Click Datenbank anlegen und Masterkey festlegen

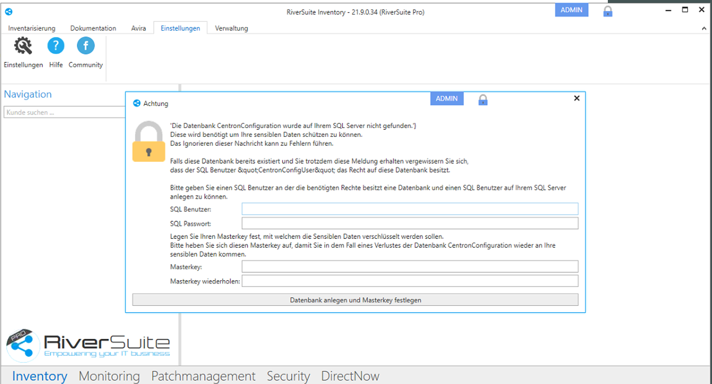pos(355,300)
